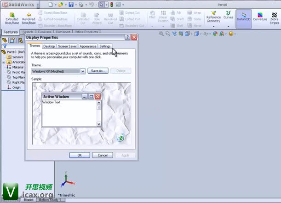The width and height of the screenshot is (281, 203).
Task: Click the Display Style cube icon
Action: [x=196, y=34]
